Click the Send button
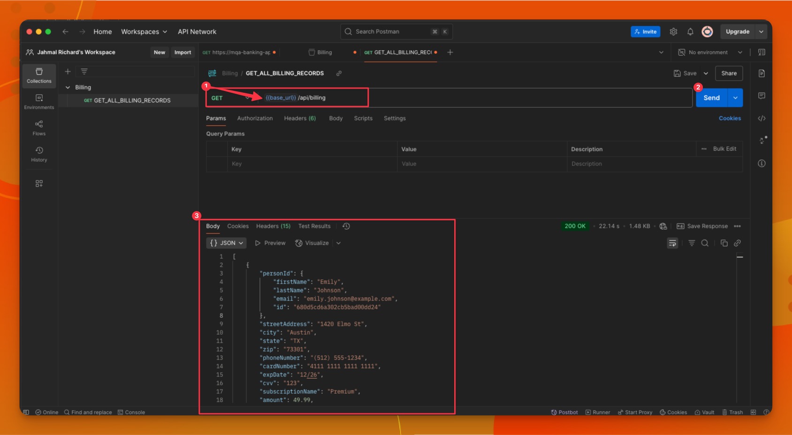The image size is (792, 435). coord(711,97)
